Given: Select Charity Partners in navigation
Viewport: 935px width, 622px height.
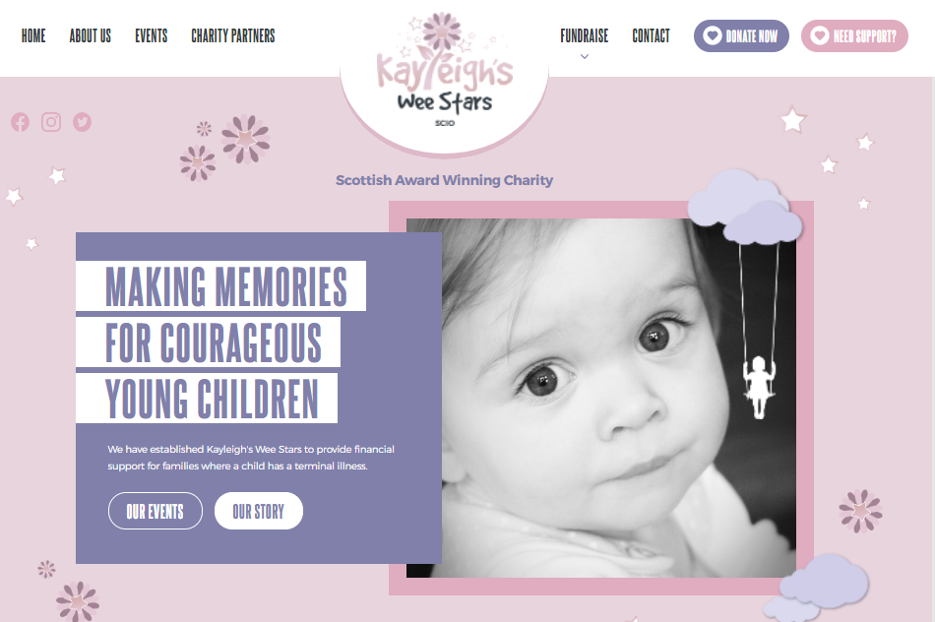Looking at the screenshot, I should (x=233, y=35).
